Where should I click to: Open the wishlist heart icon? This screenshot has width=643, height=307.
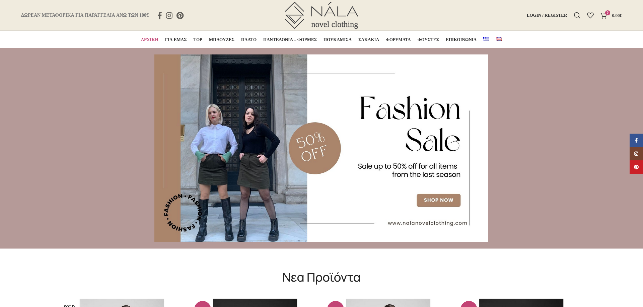point(590,15)
